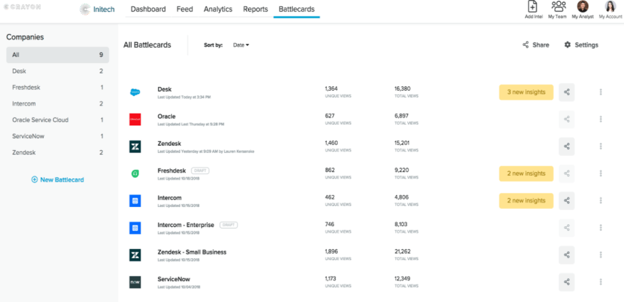The image size is (624, 302).
Task: Open the Freshdesk battlecard title
Action: [172, 170]
